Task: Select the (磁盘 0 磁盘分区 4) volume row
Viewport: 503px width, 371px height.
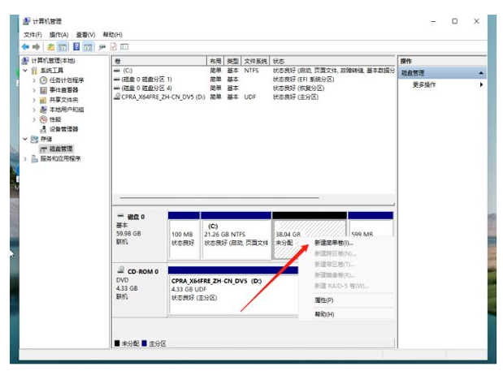Action: [254, 88]
